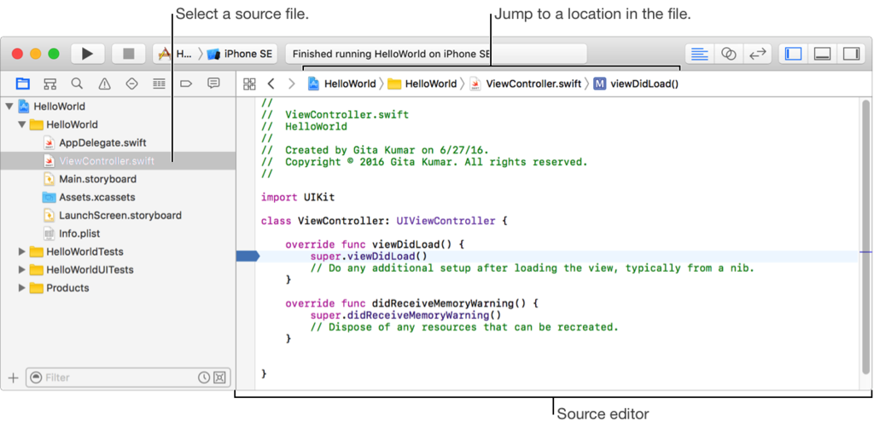Go forward in editor history
The image size is (874, 427).
291,84
